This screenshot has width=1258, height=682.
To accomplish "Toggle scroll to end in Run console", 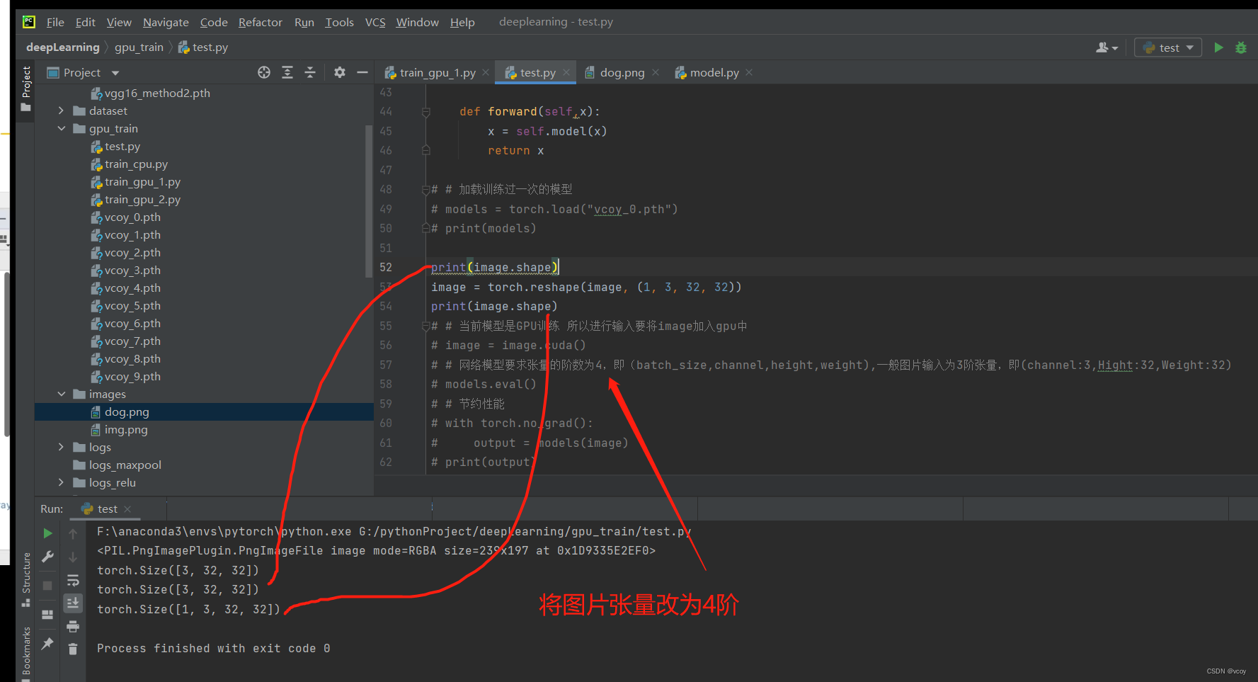I will point(73,603).
